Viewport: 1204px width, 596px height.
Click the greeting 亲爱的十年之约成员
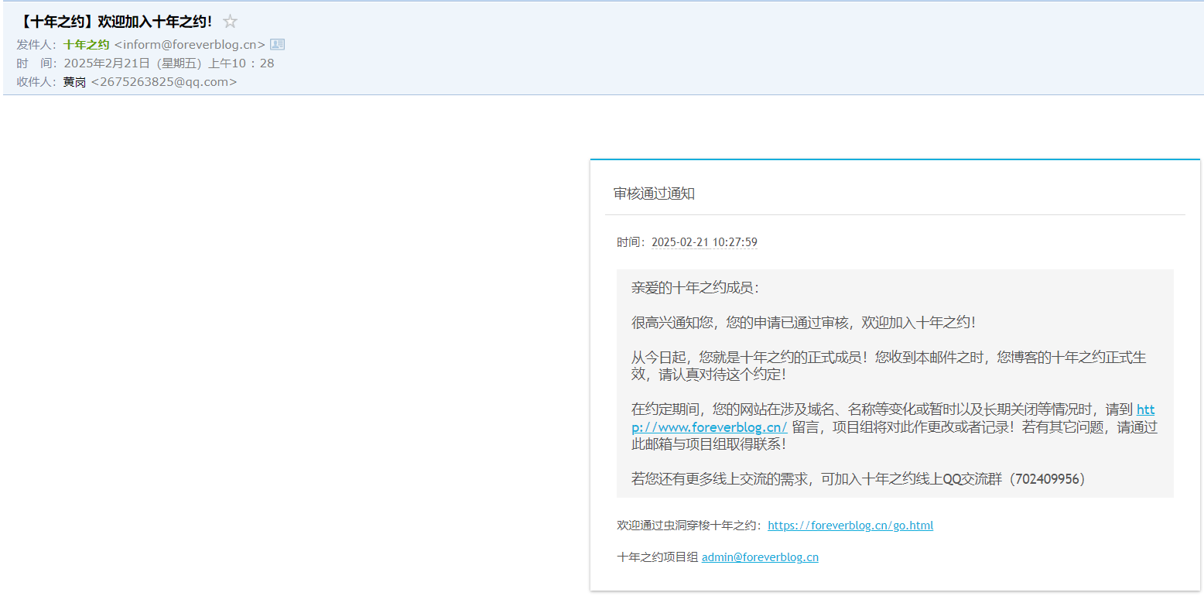tap(696, 288)
